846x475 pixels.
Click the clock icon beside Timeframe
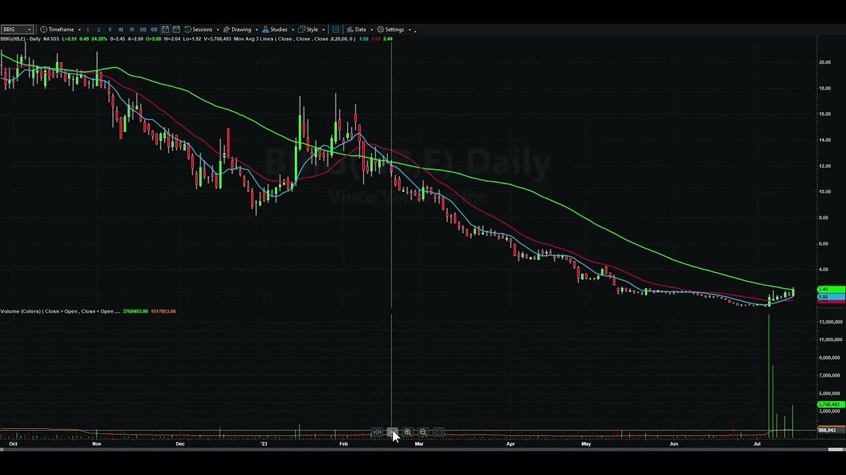44,30
